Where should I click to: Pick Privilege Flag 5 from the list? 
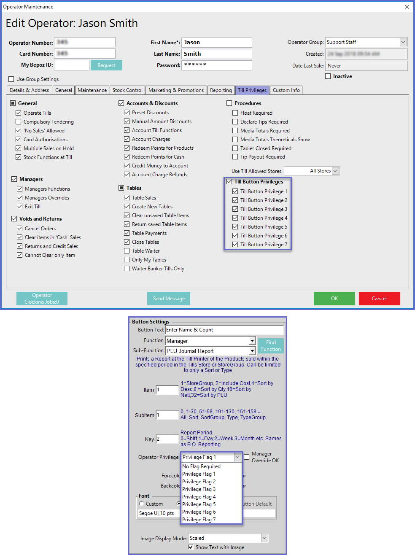[x=212, y=504]
